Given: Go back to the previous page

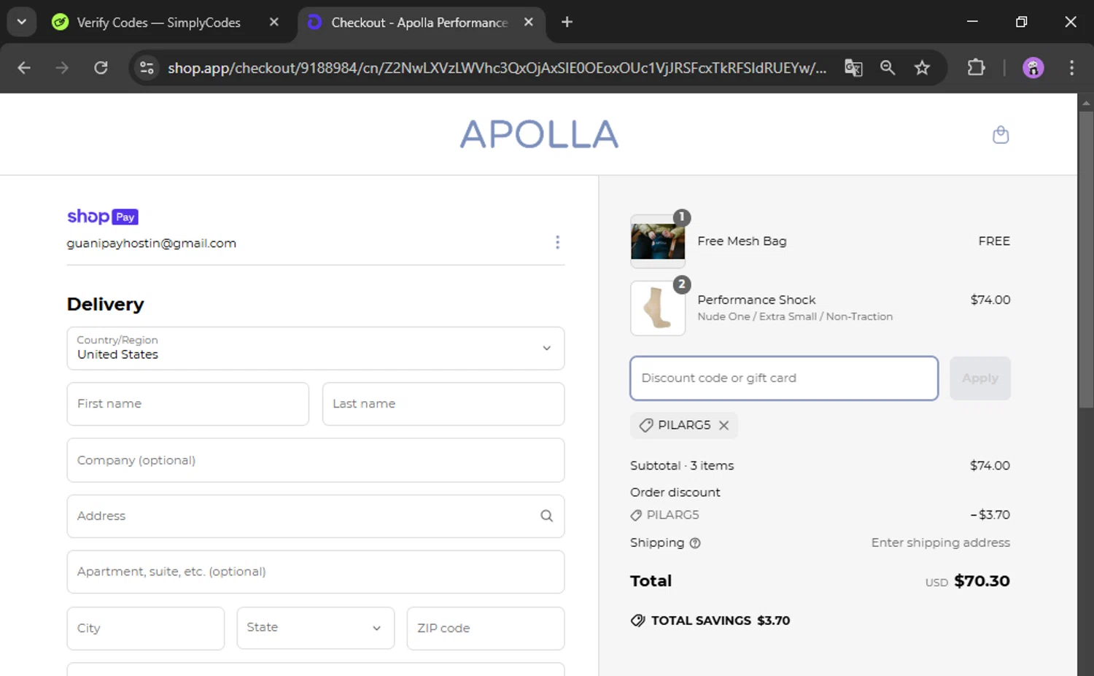Looking at the screenshot, I should click(x=24, y=68).
